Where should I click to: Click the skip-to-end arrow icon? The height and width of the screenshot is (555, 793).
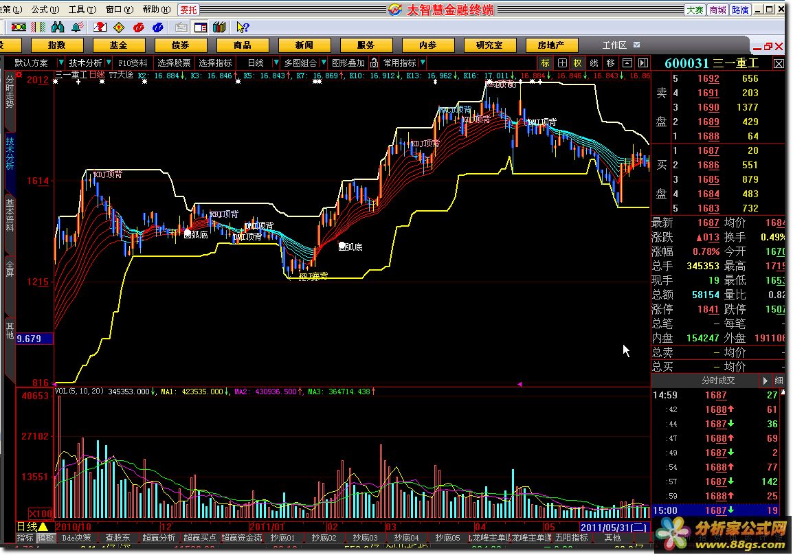(x=643, y=63)
